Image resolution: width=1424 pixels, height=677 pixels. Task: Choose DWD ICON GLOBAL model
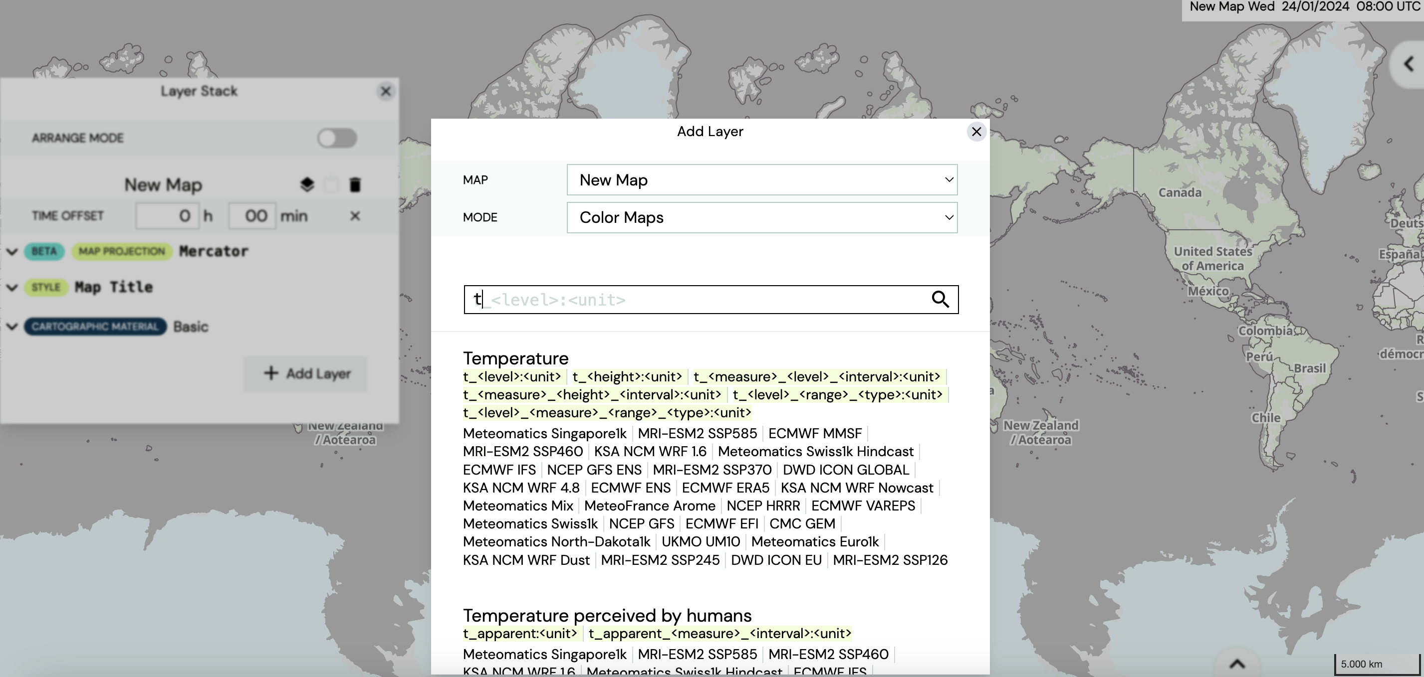[x=846, y=471]
